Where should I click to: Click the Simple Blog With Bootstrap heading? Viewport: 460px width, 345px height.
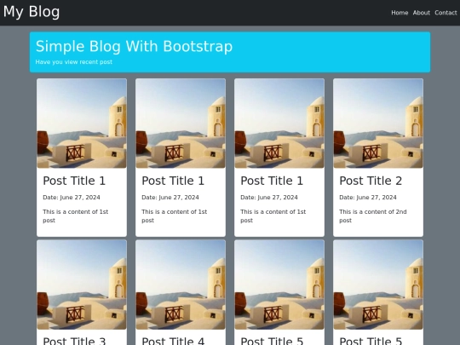coord(134,46)
